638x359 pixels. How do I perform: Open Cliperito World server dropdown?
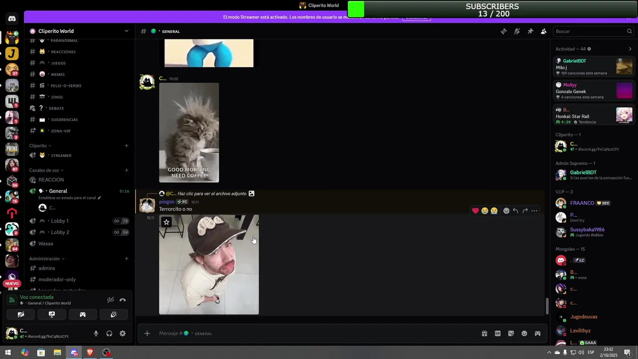[x=126, y=31]
